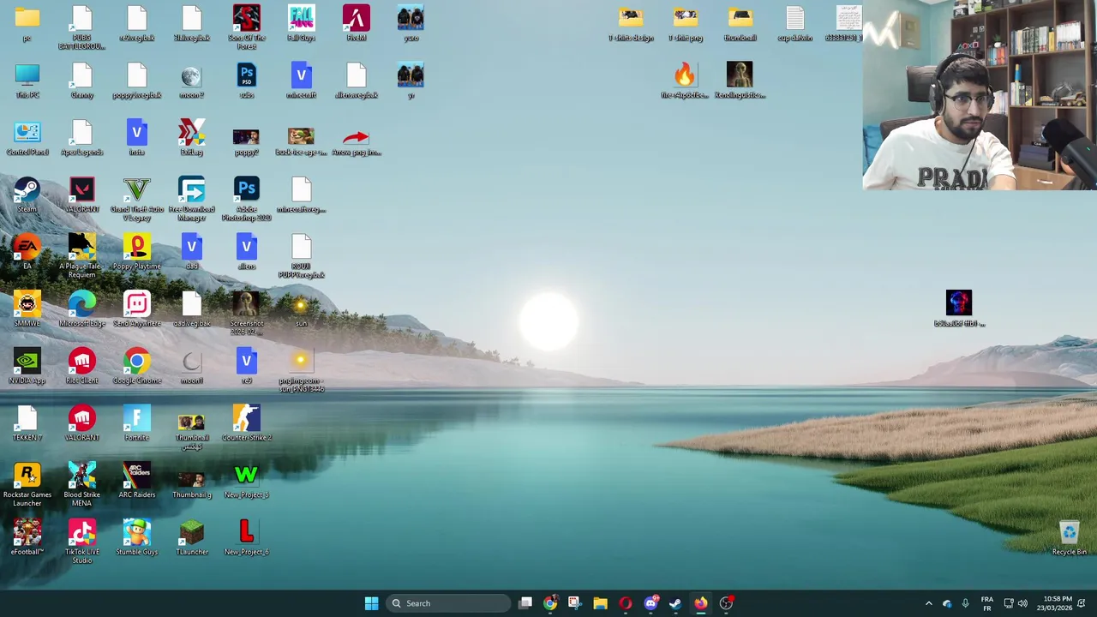Launch Poppy Playtime shortcut
Viewport: 1097px width, 617px height.
pos(136,252)
